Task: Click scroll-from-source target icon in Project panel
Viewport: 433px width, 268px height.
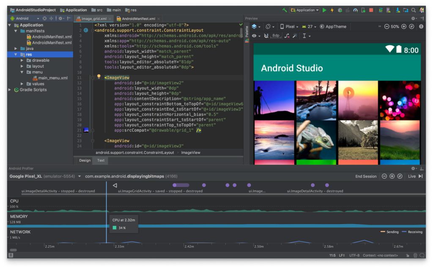Action: click(x=44, y=19)
